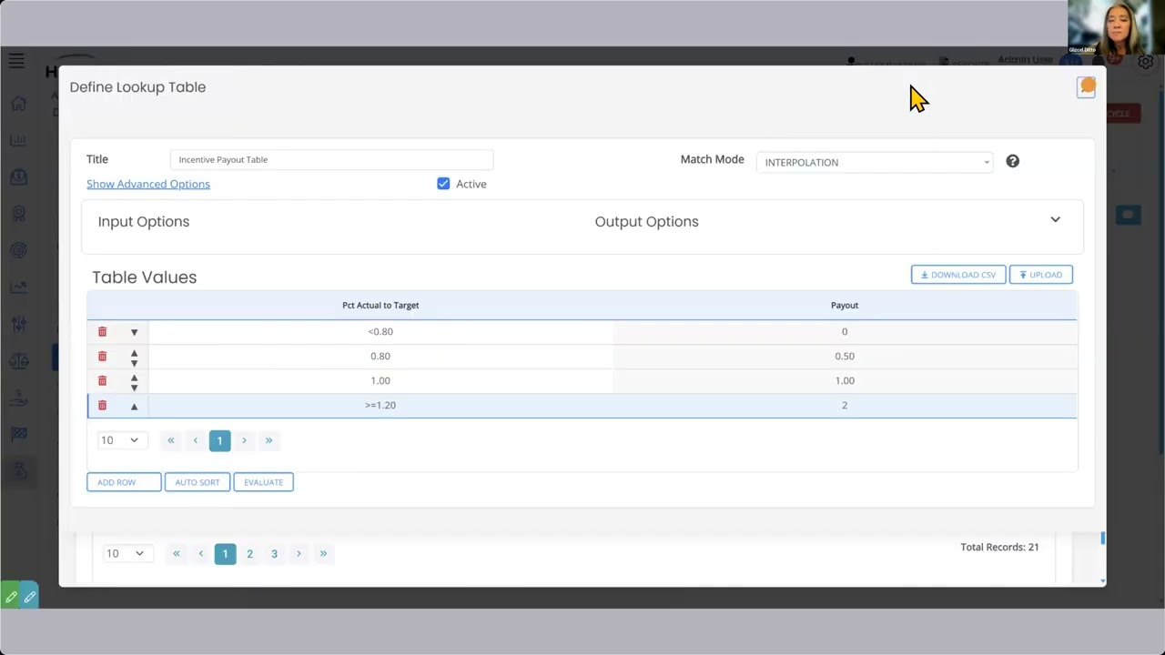
Task: Select the 0.50 payout cell
Action: 845,357
